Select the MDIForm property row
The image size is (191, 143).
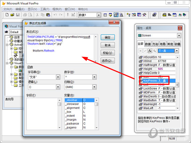tap(157, 92)
